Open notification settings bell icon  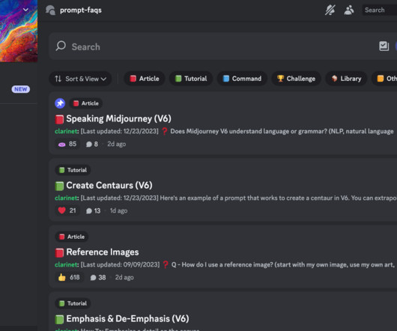[x=330, y=10]
